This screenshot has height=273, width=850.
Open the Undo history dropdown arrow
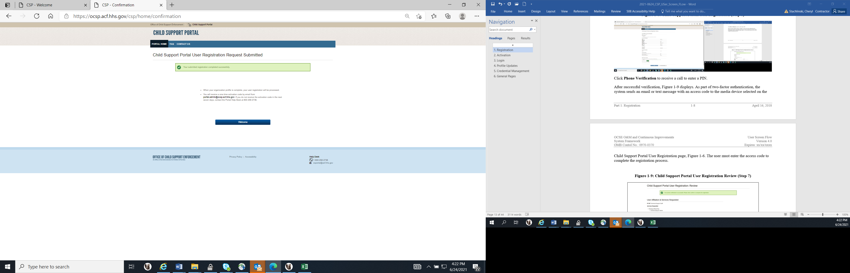[504, 4]
